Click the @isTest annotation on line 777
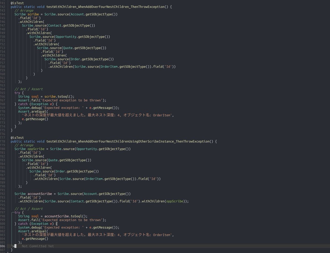330x253 pixels. (17, 137)
